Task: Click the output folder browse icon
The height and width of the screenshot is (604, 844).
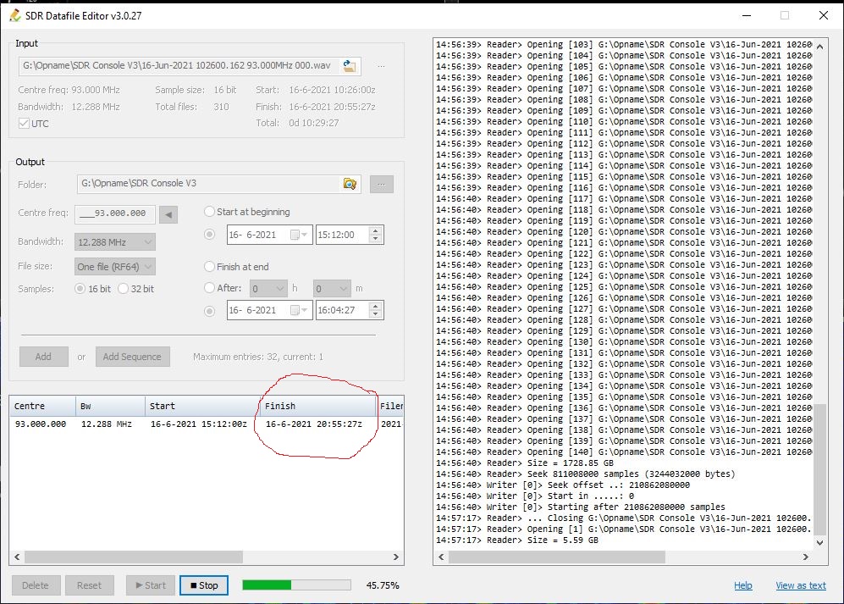Action: click(349, 184)
